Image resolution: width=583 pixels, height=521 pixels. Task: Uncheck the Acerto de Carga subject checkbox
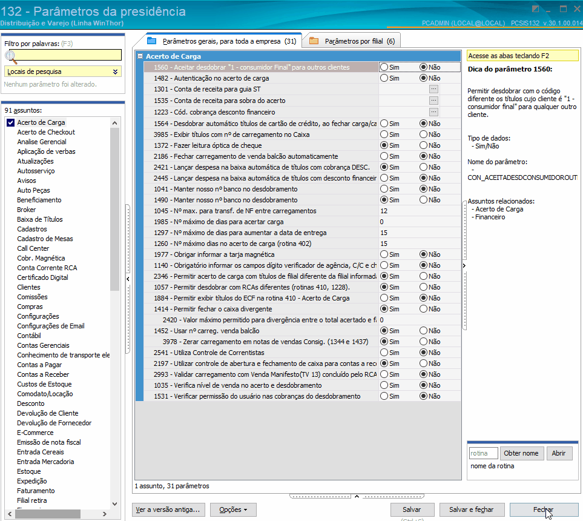coord(10,122)
